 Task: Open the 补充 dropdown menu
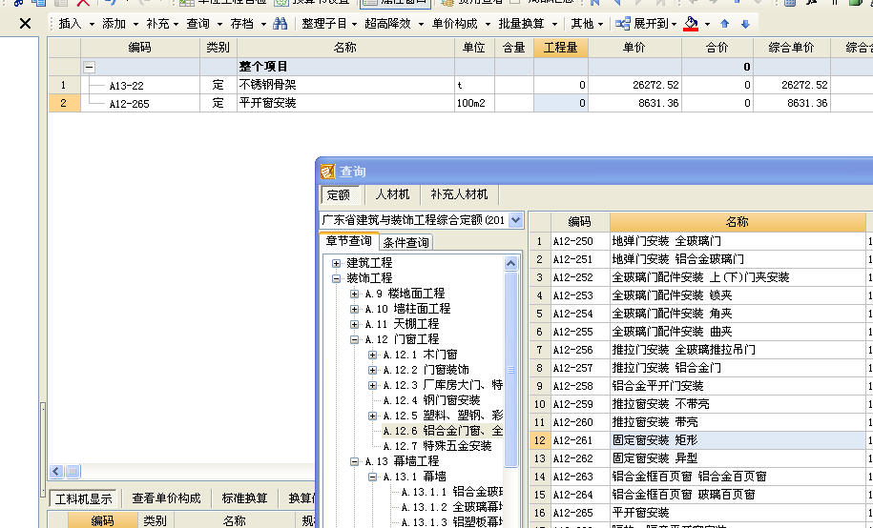(162, 24)
